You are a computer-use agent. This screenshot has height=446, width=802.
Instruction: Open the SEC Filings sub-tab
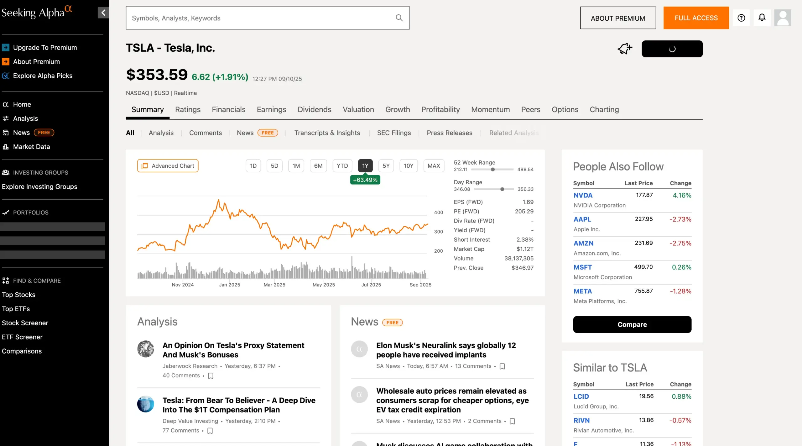[x=394, y=133]
